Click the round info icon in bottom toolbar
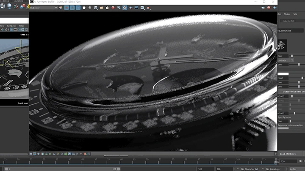 coord(39,154)
